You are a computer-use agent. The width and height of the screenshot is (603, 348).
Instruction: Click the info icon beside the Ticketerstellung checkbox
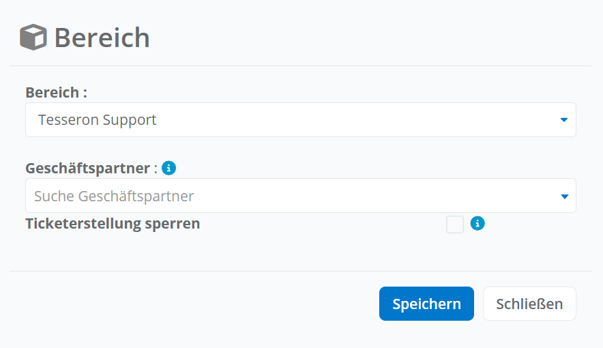477,223
